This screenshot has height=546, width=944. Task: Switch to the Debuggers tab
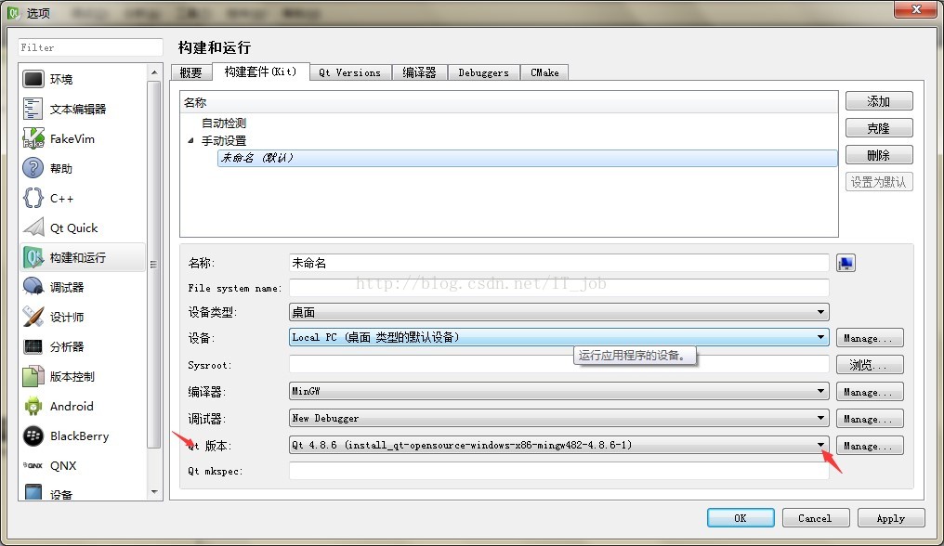pyautogui.click(x=483, y=72)
